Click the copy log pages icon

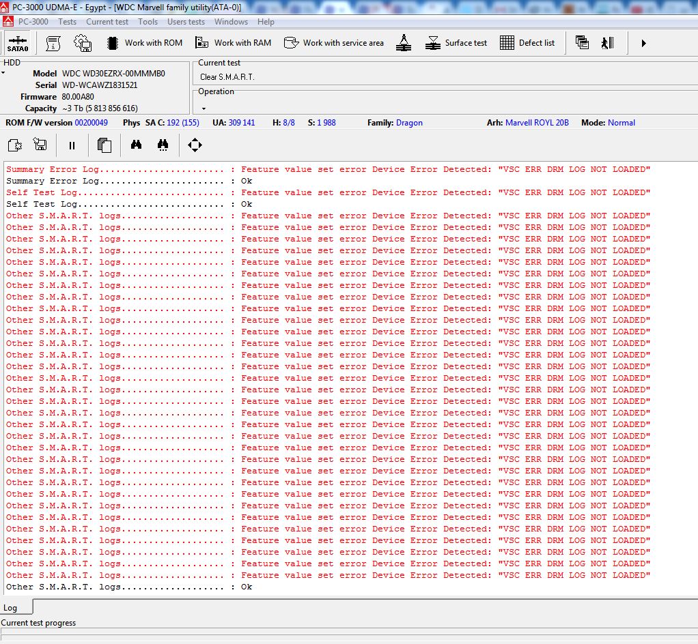coord(104,145)
